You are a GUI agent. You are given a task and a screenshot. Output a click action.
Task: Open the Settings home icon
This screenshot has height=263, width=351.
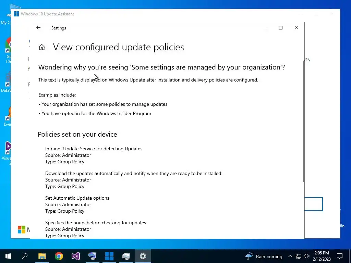[41, 47]
